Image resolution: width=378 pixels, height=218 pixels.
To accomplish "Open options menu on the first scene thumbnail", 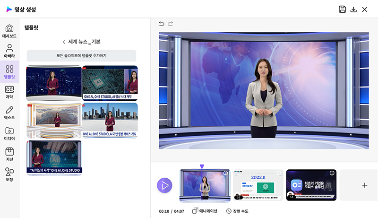I will (x=225, y=173).
